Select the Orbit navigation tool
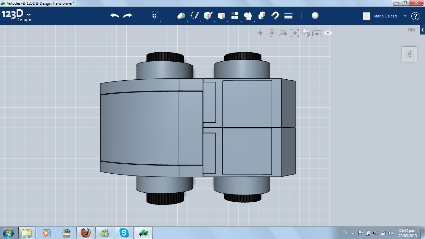 point(272,33)
